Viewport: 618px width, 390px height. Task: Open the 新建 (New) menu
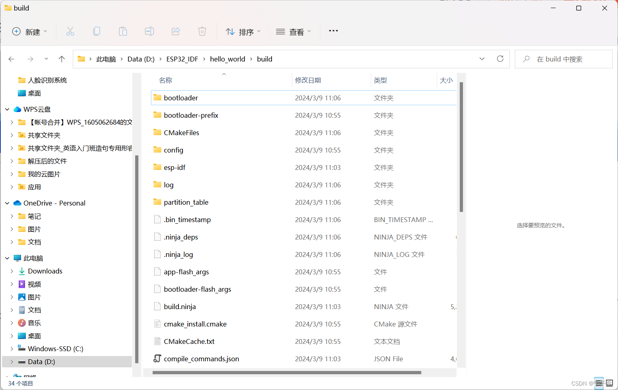click(30, 32)
